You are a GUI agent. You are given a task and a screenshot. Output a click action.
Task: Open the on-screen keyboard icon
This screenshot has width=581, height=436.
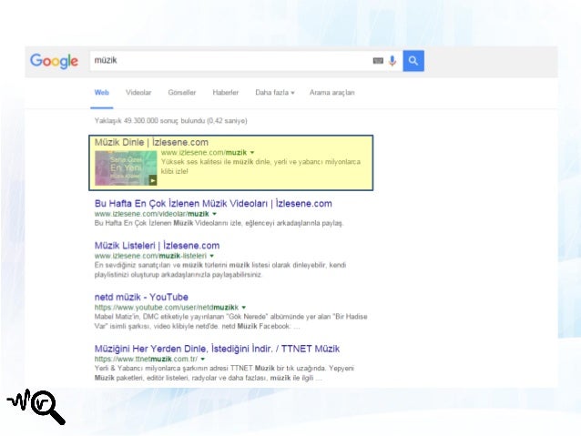[378, 61]
